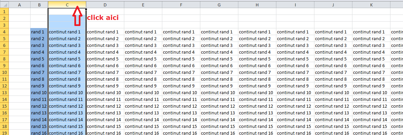This screenshot has height=135, width=403.
Task: Select cell H15 "continut rand 12"
Action: [257, 106]
